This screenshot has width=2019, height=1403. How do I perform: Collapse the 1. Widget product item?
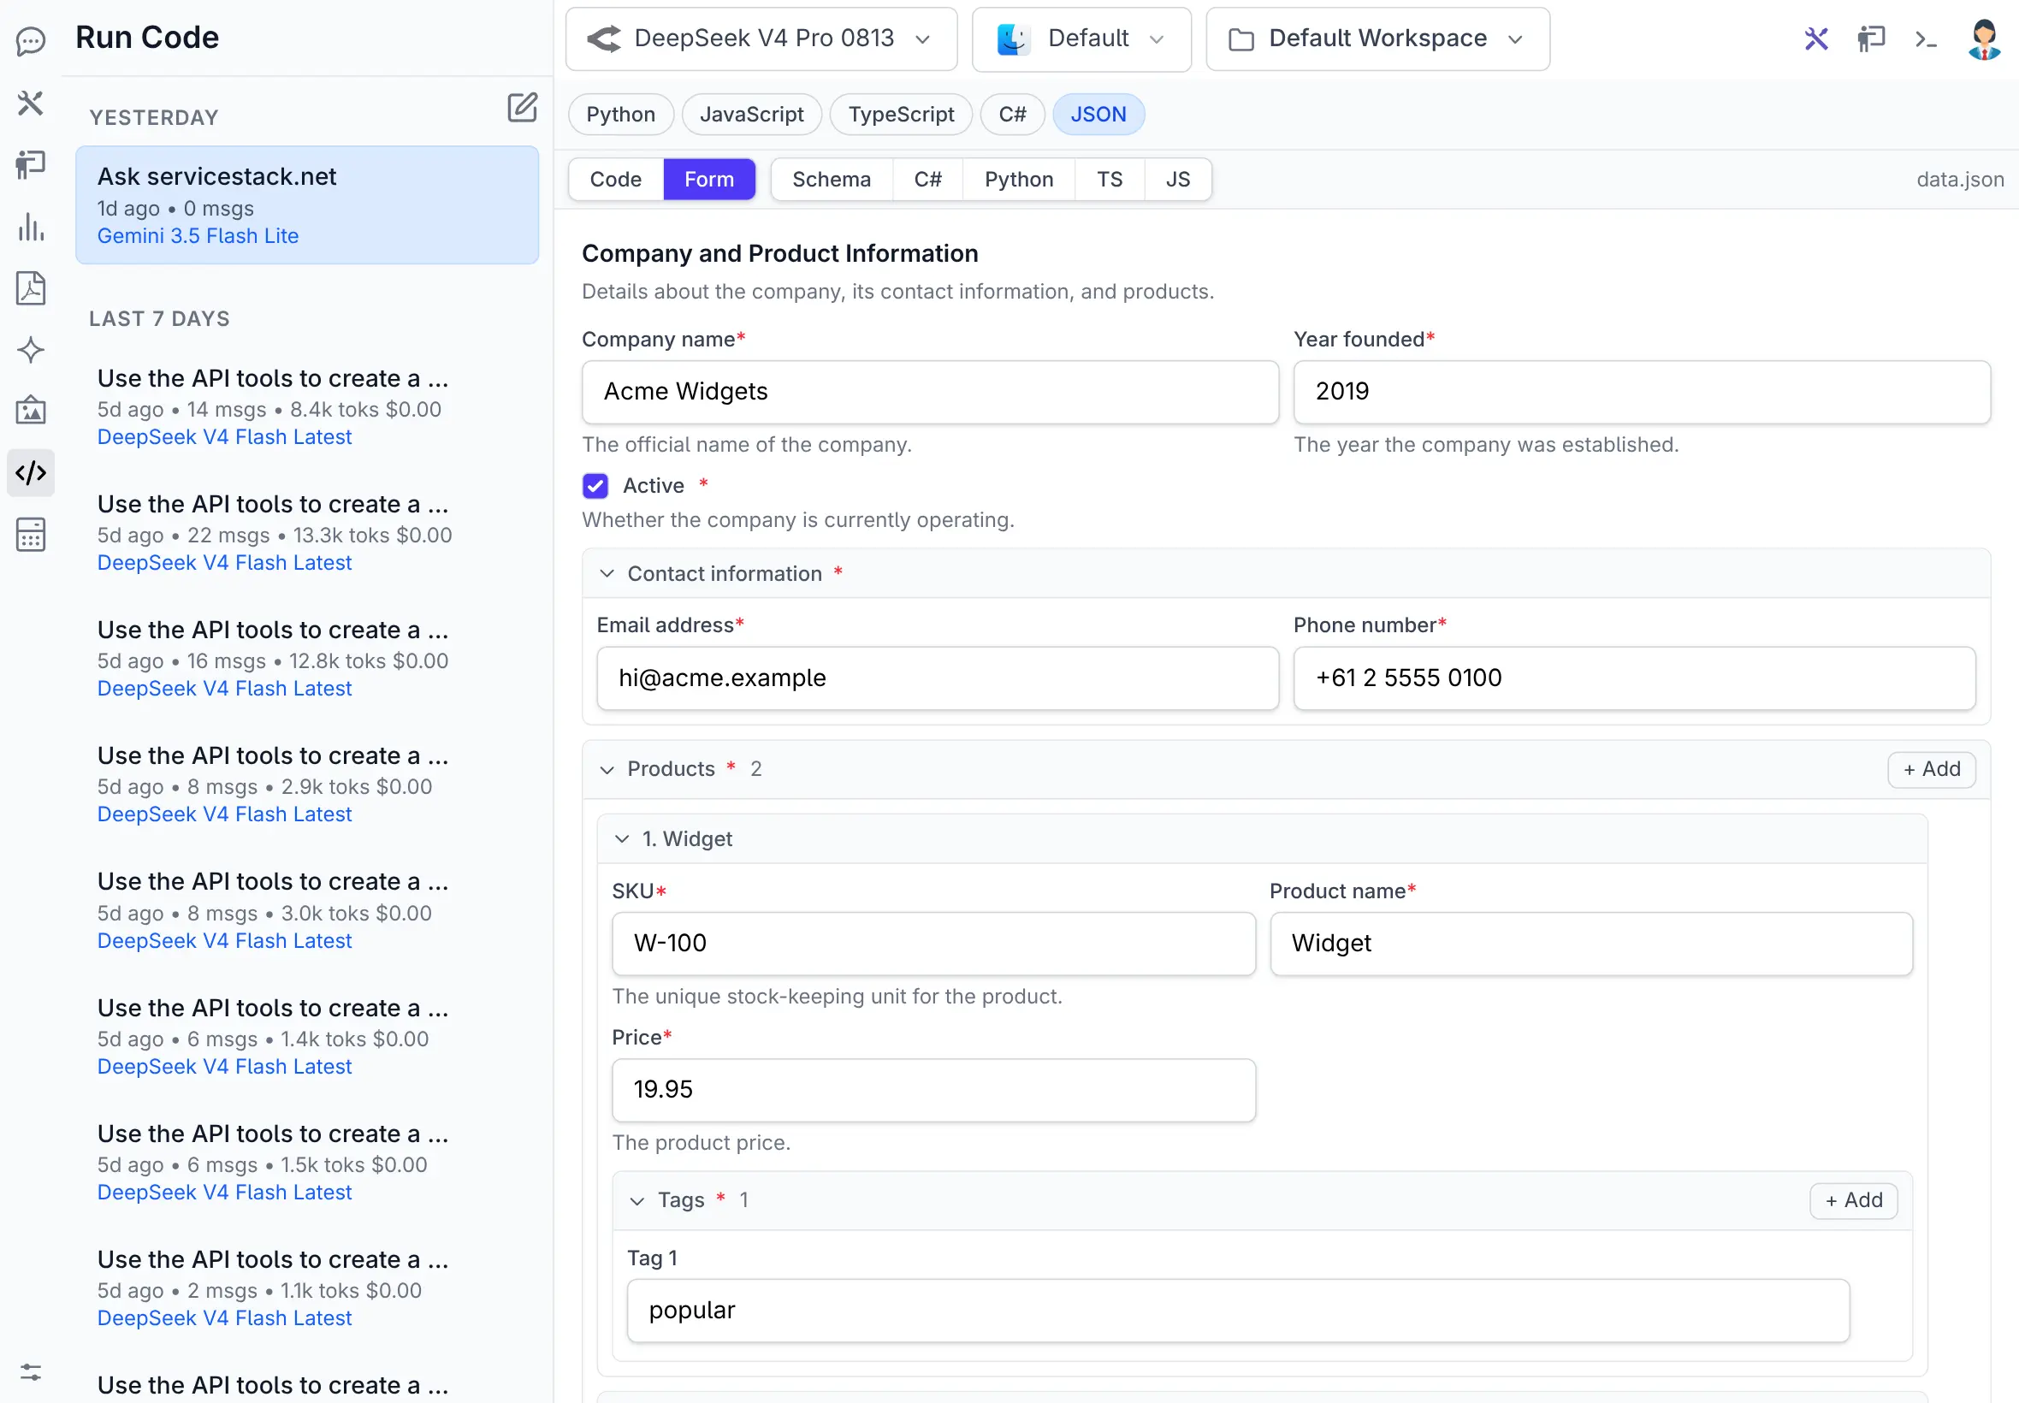click(x=622, y=838)
